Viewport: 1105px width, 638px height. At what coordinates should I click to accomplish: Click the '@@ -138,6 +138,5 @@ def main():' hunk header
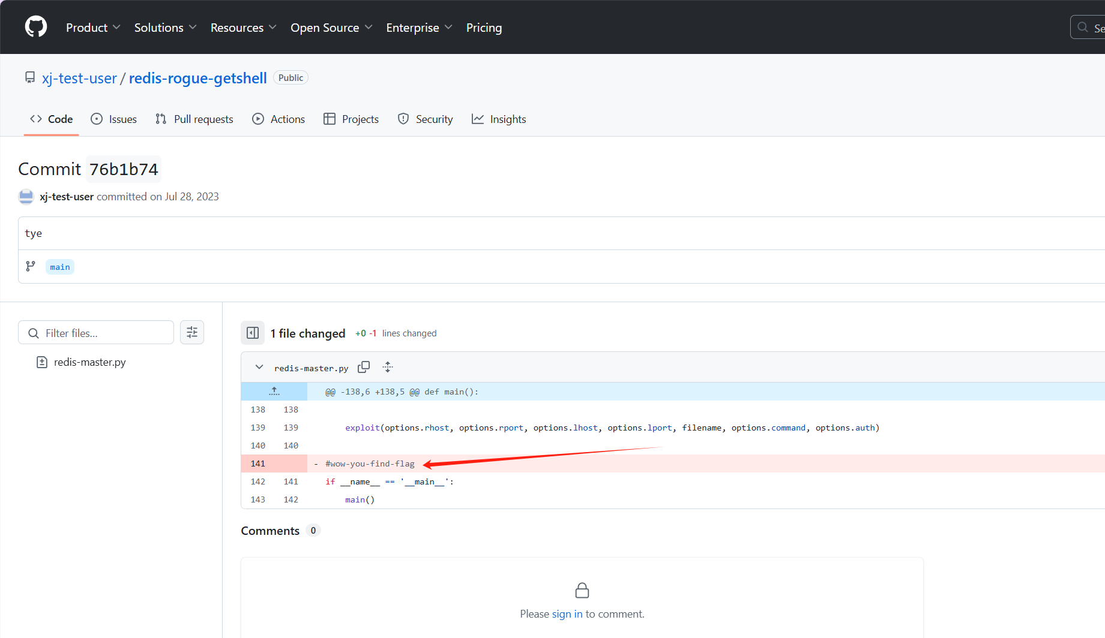pos(402,392)
